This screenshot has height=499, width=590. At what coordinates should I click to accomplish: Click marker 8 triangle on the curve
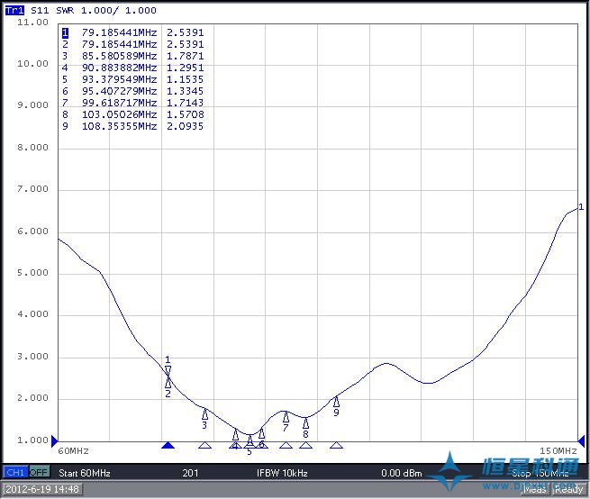pyautogui.click(x=305, y=422)
